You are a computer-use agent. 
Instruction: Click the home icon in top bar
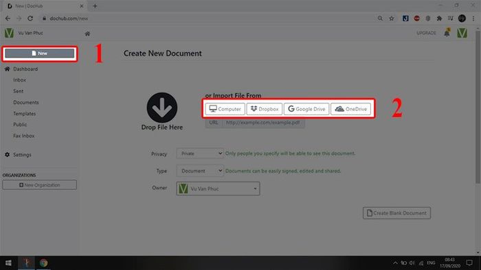coord(87,34)
